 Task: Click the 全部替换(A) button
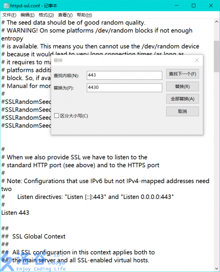click(x=182, y=99)
